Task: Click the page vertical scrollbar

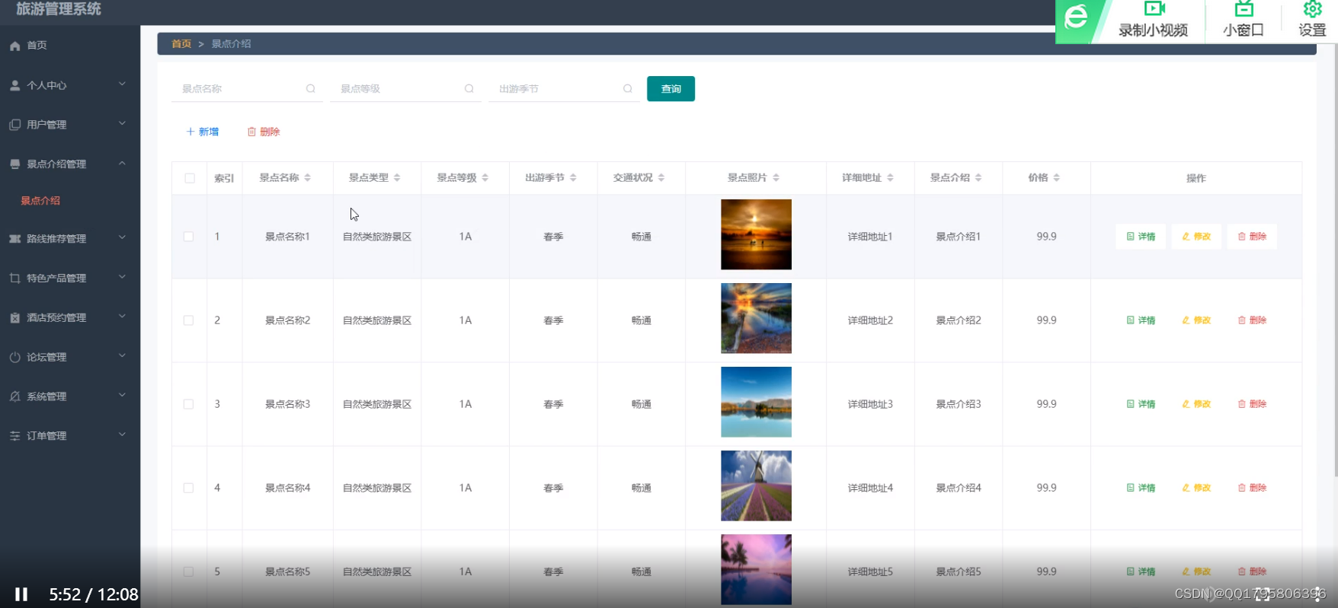Action: pos(1335,259)
